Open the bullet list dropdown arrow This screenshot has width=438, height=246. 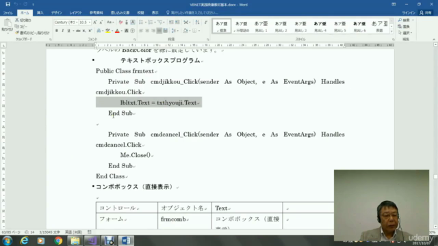pyautogui.click(x=146, y=23)
